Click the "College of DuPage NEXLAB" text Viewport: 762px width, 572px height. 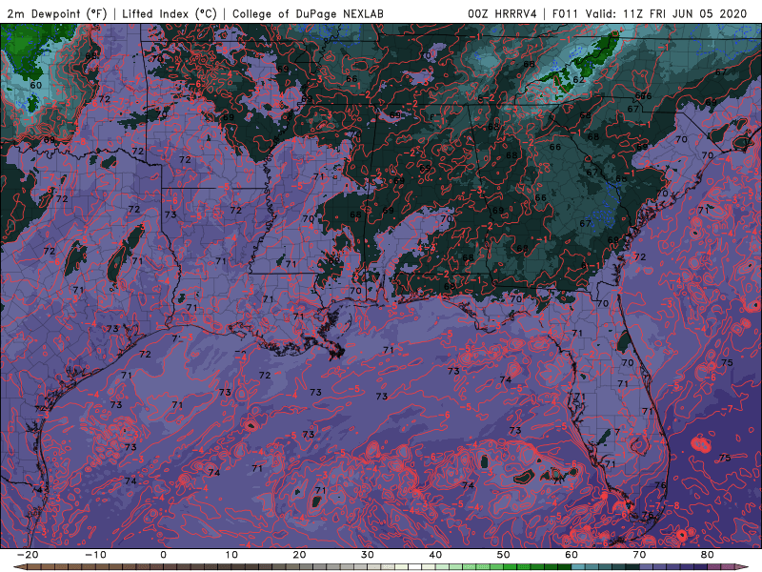tap(308, 14)
